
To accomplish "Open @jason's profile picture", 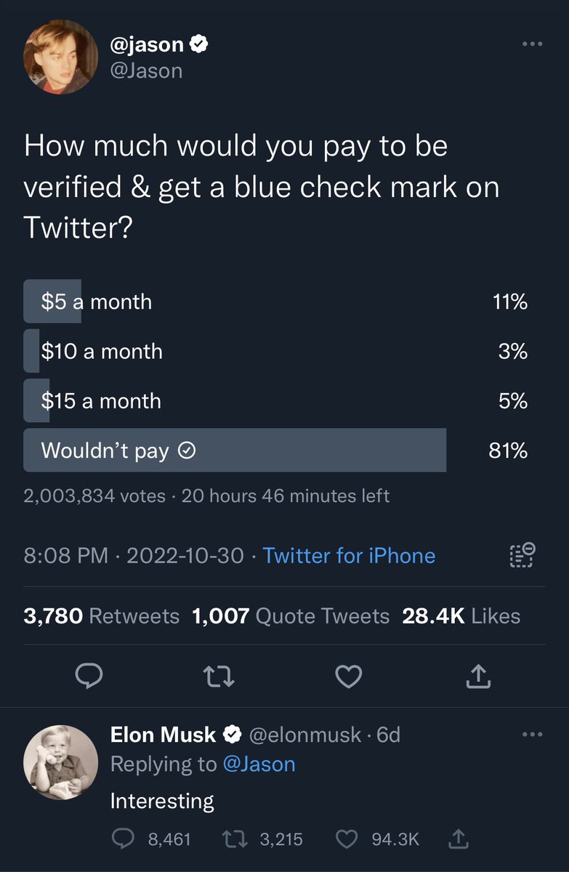I will [61, 57].
